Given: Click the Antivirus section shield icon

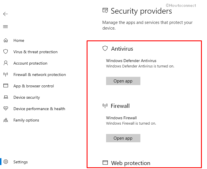Looking at the screenshot, I should 105,48.
